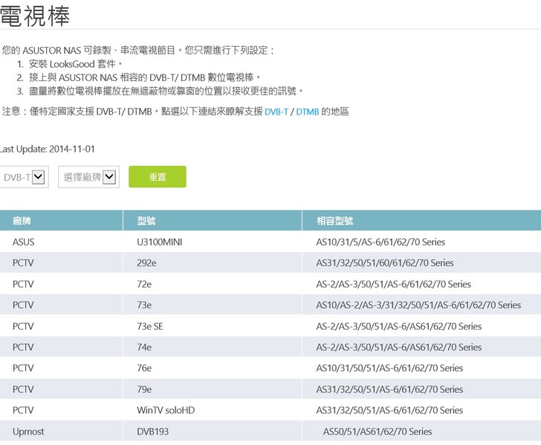This screenshot has width=541, height=445.
Task: Select compatibility text for U3100MINI row
Action: coord(380,242)
